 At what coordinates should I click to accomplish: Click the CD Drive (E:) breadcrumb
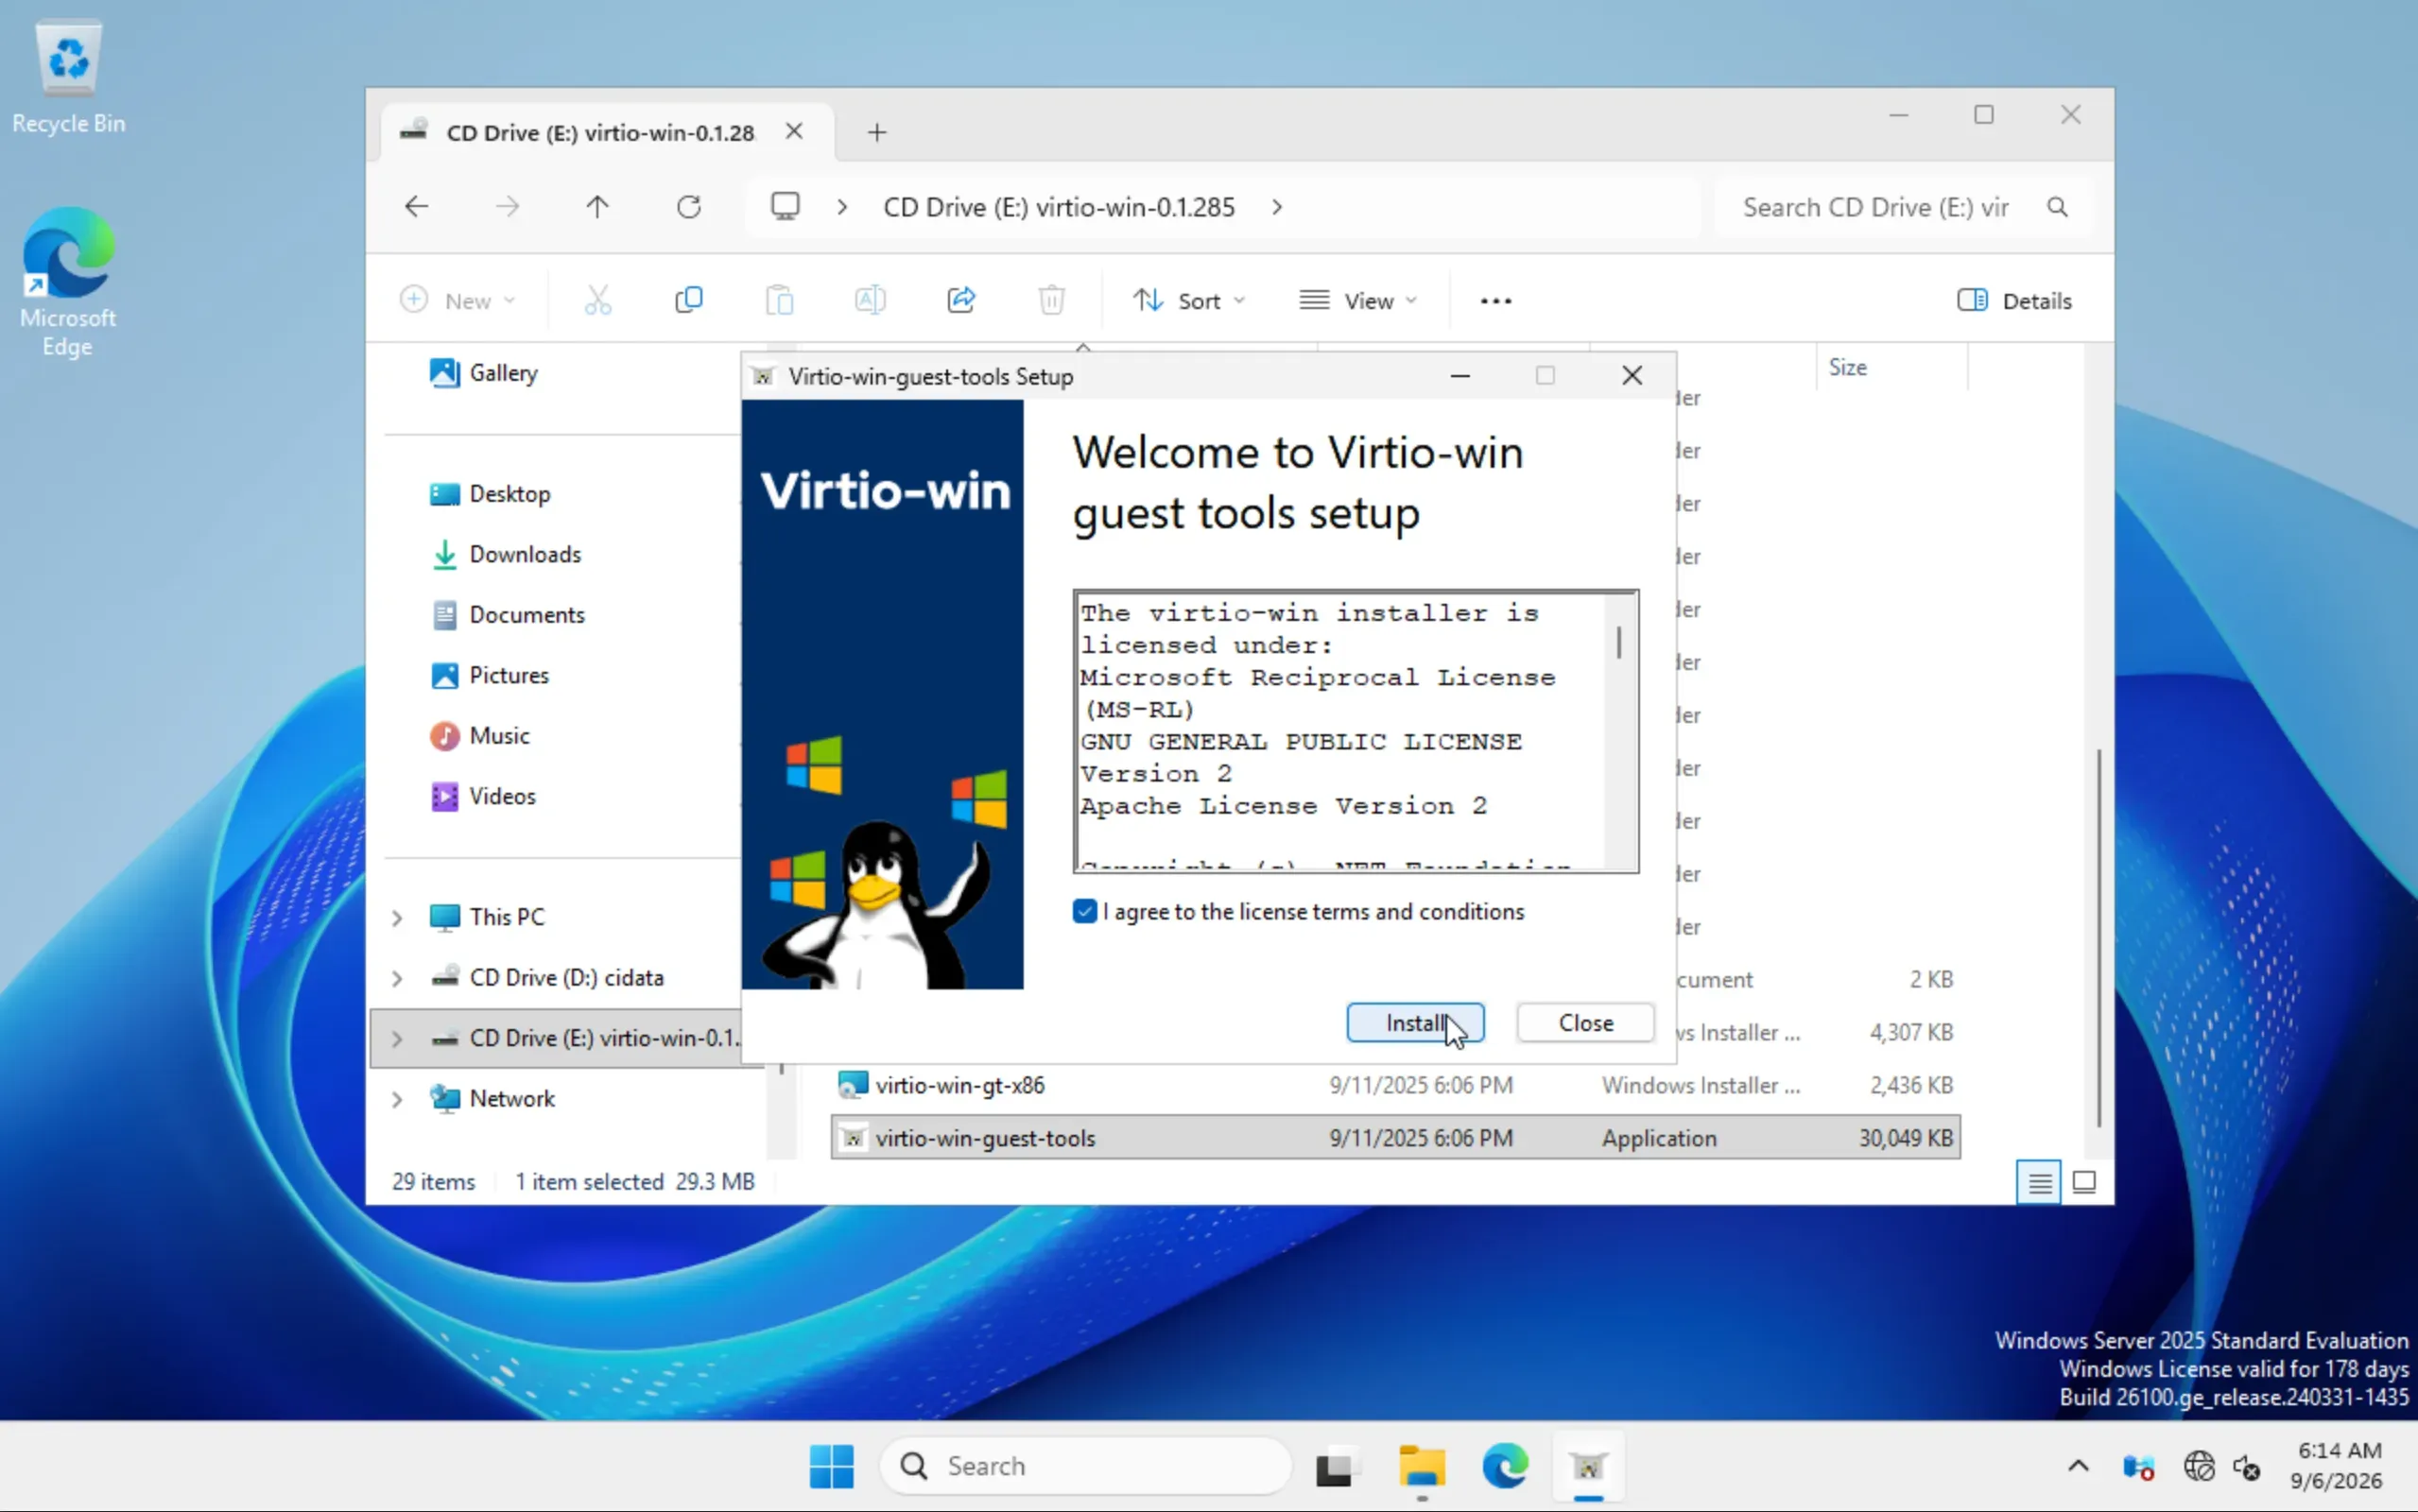1059,207
